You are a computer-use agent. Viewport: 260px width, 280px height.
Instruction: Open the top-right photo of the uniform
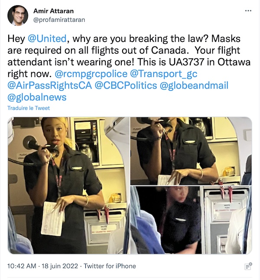[x=191, y=151]
